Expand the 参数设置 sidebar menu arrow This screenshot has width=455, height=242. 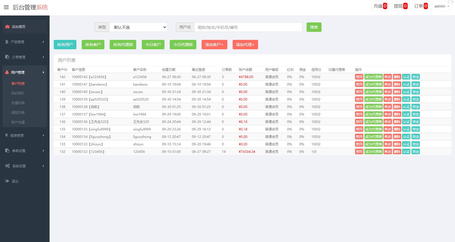[x=43, y=151]
